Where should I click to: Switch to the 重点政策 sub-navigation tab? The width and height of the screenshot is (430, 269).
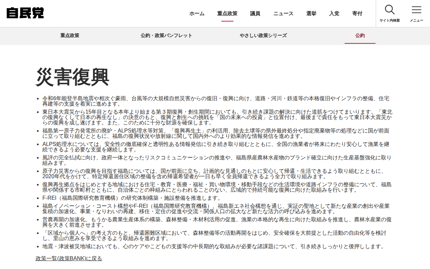[70, 36]
